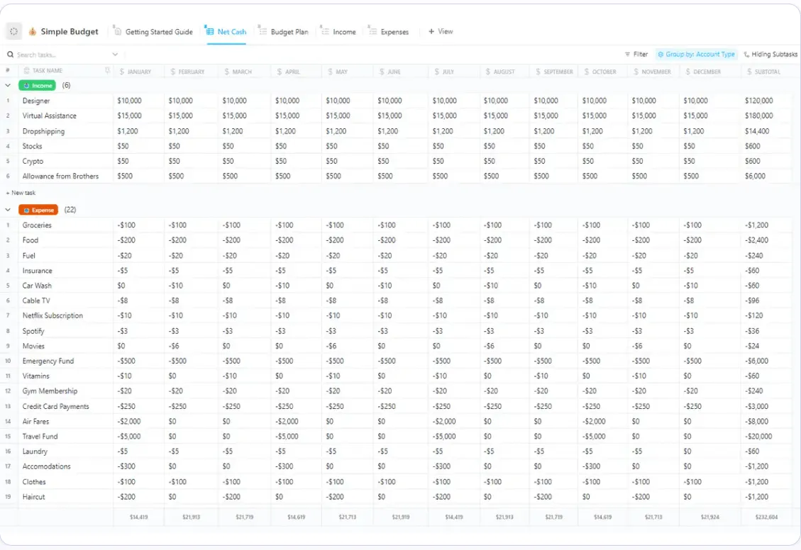The width and height of the screenshot is (801, 550).
Task: Click the Filter icon in the toolbar
Action: pos(627,54)
